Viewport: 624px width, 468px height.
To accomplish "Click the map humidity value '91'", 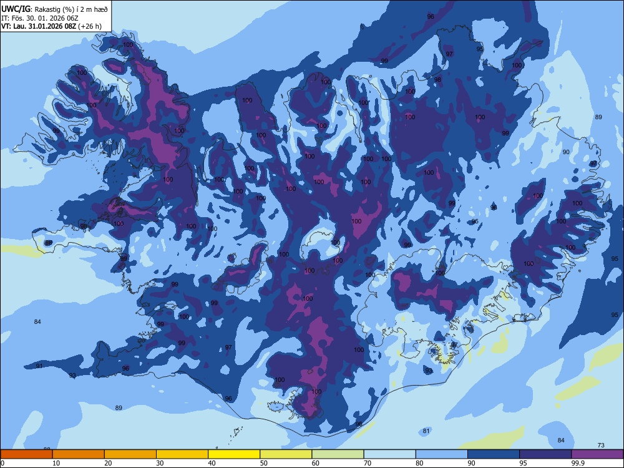I will [39, 366].
